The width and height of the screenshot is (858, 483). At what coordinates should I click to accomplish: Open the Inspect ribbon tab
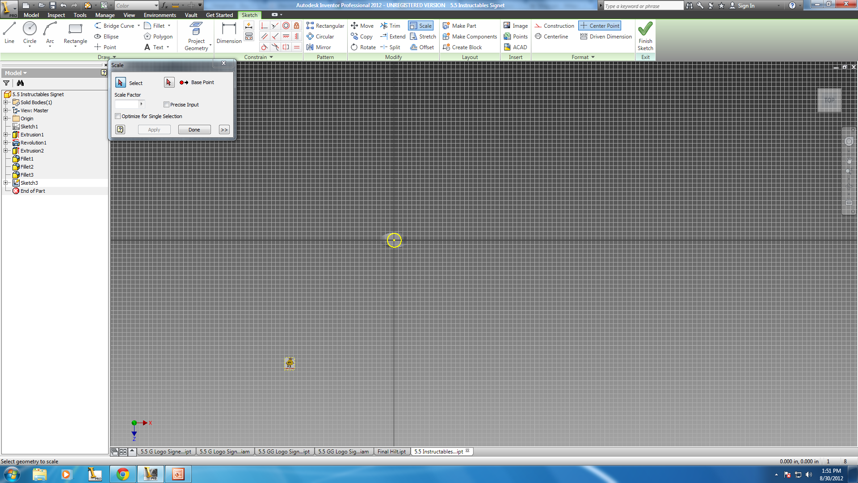tap(56, 15)
